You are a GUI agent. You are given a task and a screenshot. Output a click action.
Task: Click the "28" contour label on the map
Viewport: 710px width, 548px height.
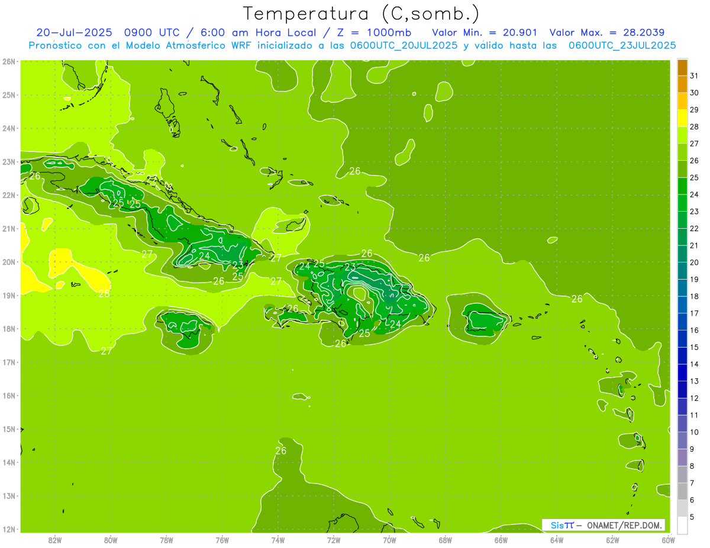pos(104,293)
